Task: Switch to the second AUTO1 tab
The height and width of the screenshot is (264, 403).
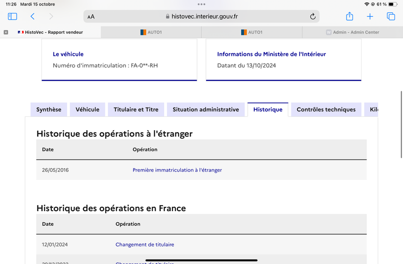Action: coord(252,32)
